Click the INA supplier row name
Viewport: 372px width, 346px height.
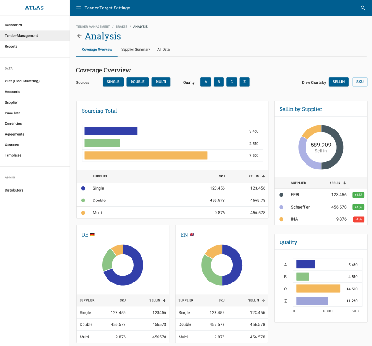[x=294, y=219]
